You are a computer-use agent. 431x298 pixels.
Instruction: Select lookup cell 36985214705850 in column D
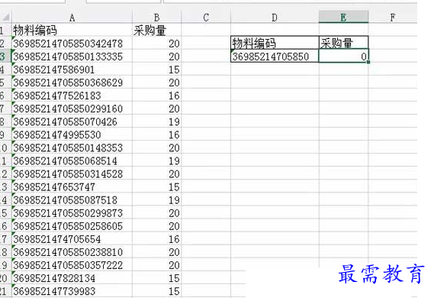click(275, 57)
